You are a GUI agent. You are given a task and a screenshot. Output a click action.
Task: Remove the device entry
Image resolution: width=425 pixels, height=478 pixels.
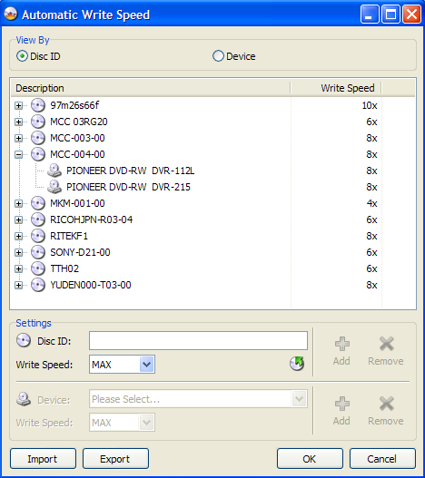pos(386,411)
